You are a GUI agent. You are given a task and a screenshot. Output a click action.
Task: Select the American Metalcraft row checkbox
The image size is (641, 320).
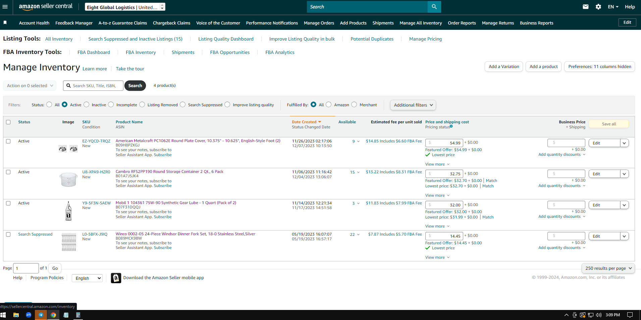(x=8, y=141)
